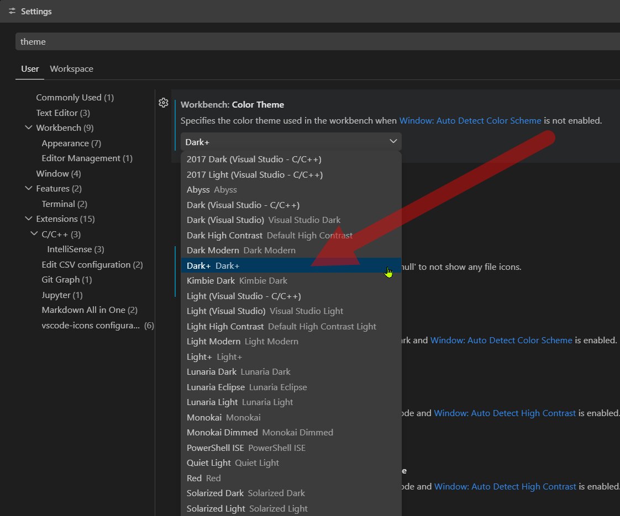
Task: Select Text Editor (3) in settings tree
Action: pyautogui.click(x=63, y=113)
